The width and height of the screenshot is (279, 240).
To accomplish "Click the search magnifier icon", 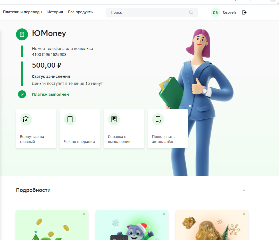I will [191, 12].
